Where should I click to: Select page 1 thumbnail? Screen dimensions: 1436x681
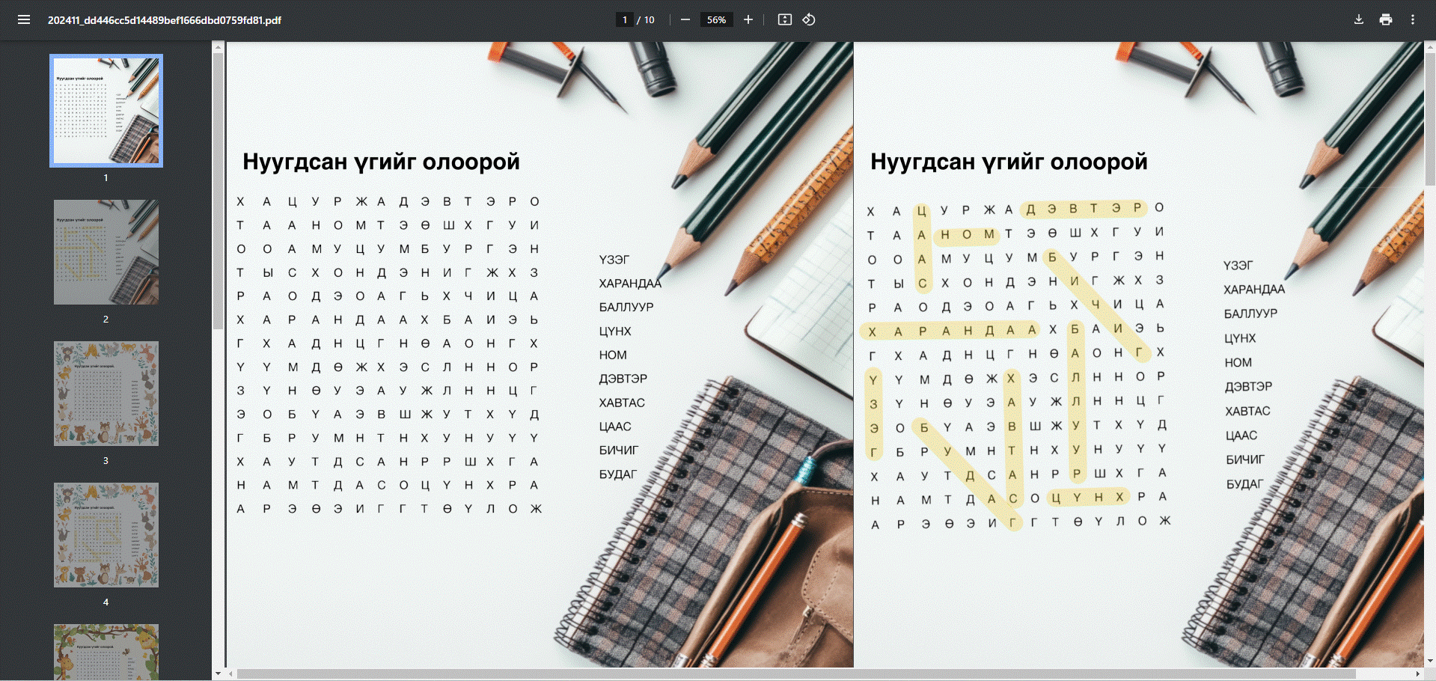coord(106,111)
